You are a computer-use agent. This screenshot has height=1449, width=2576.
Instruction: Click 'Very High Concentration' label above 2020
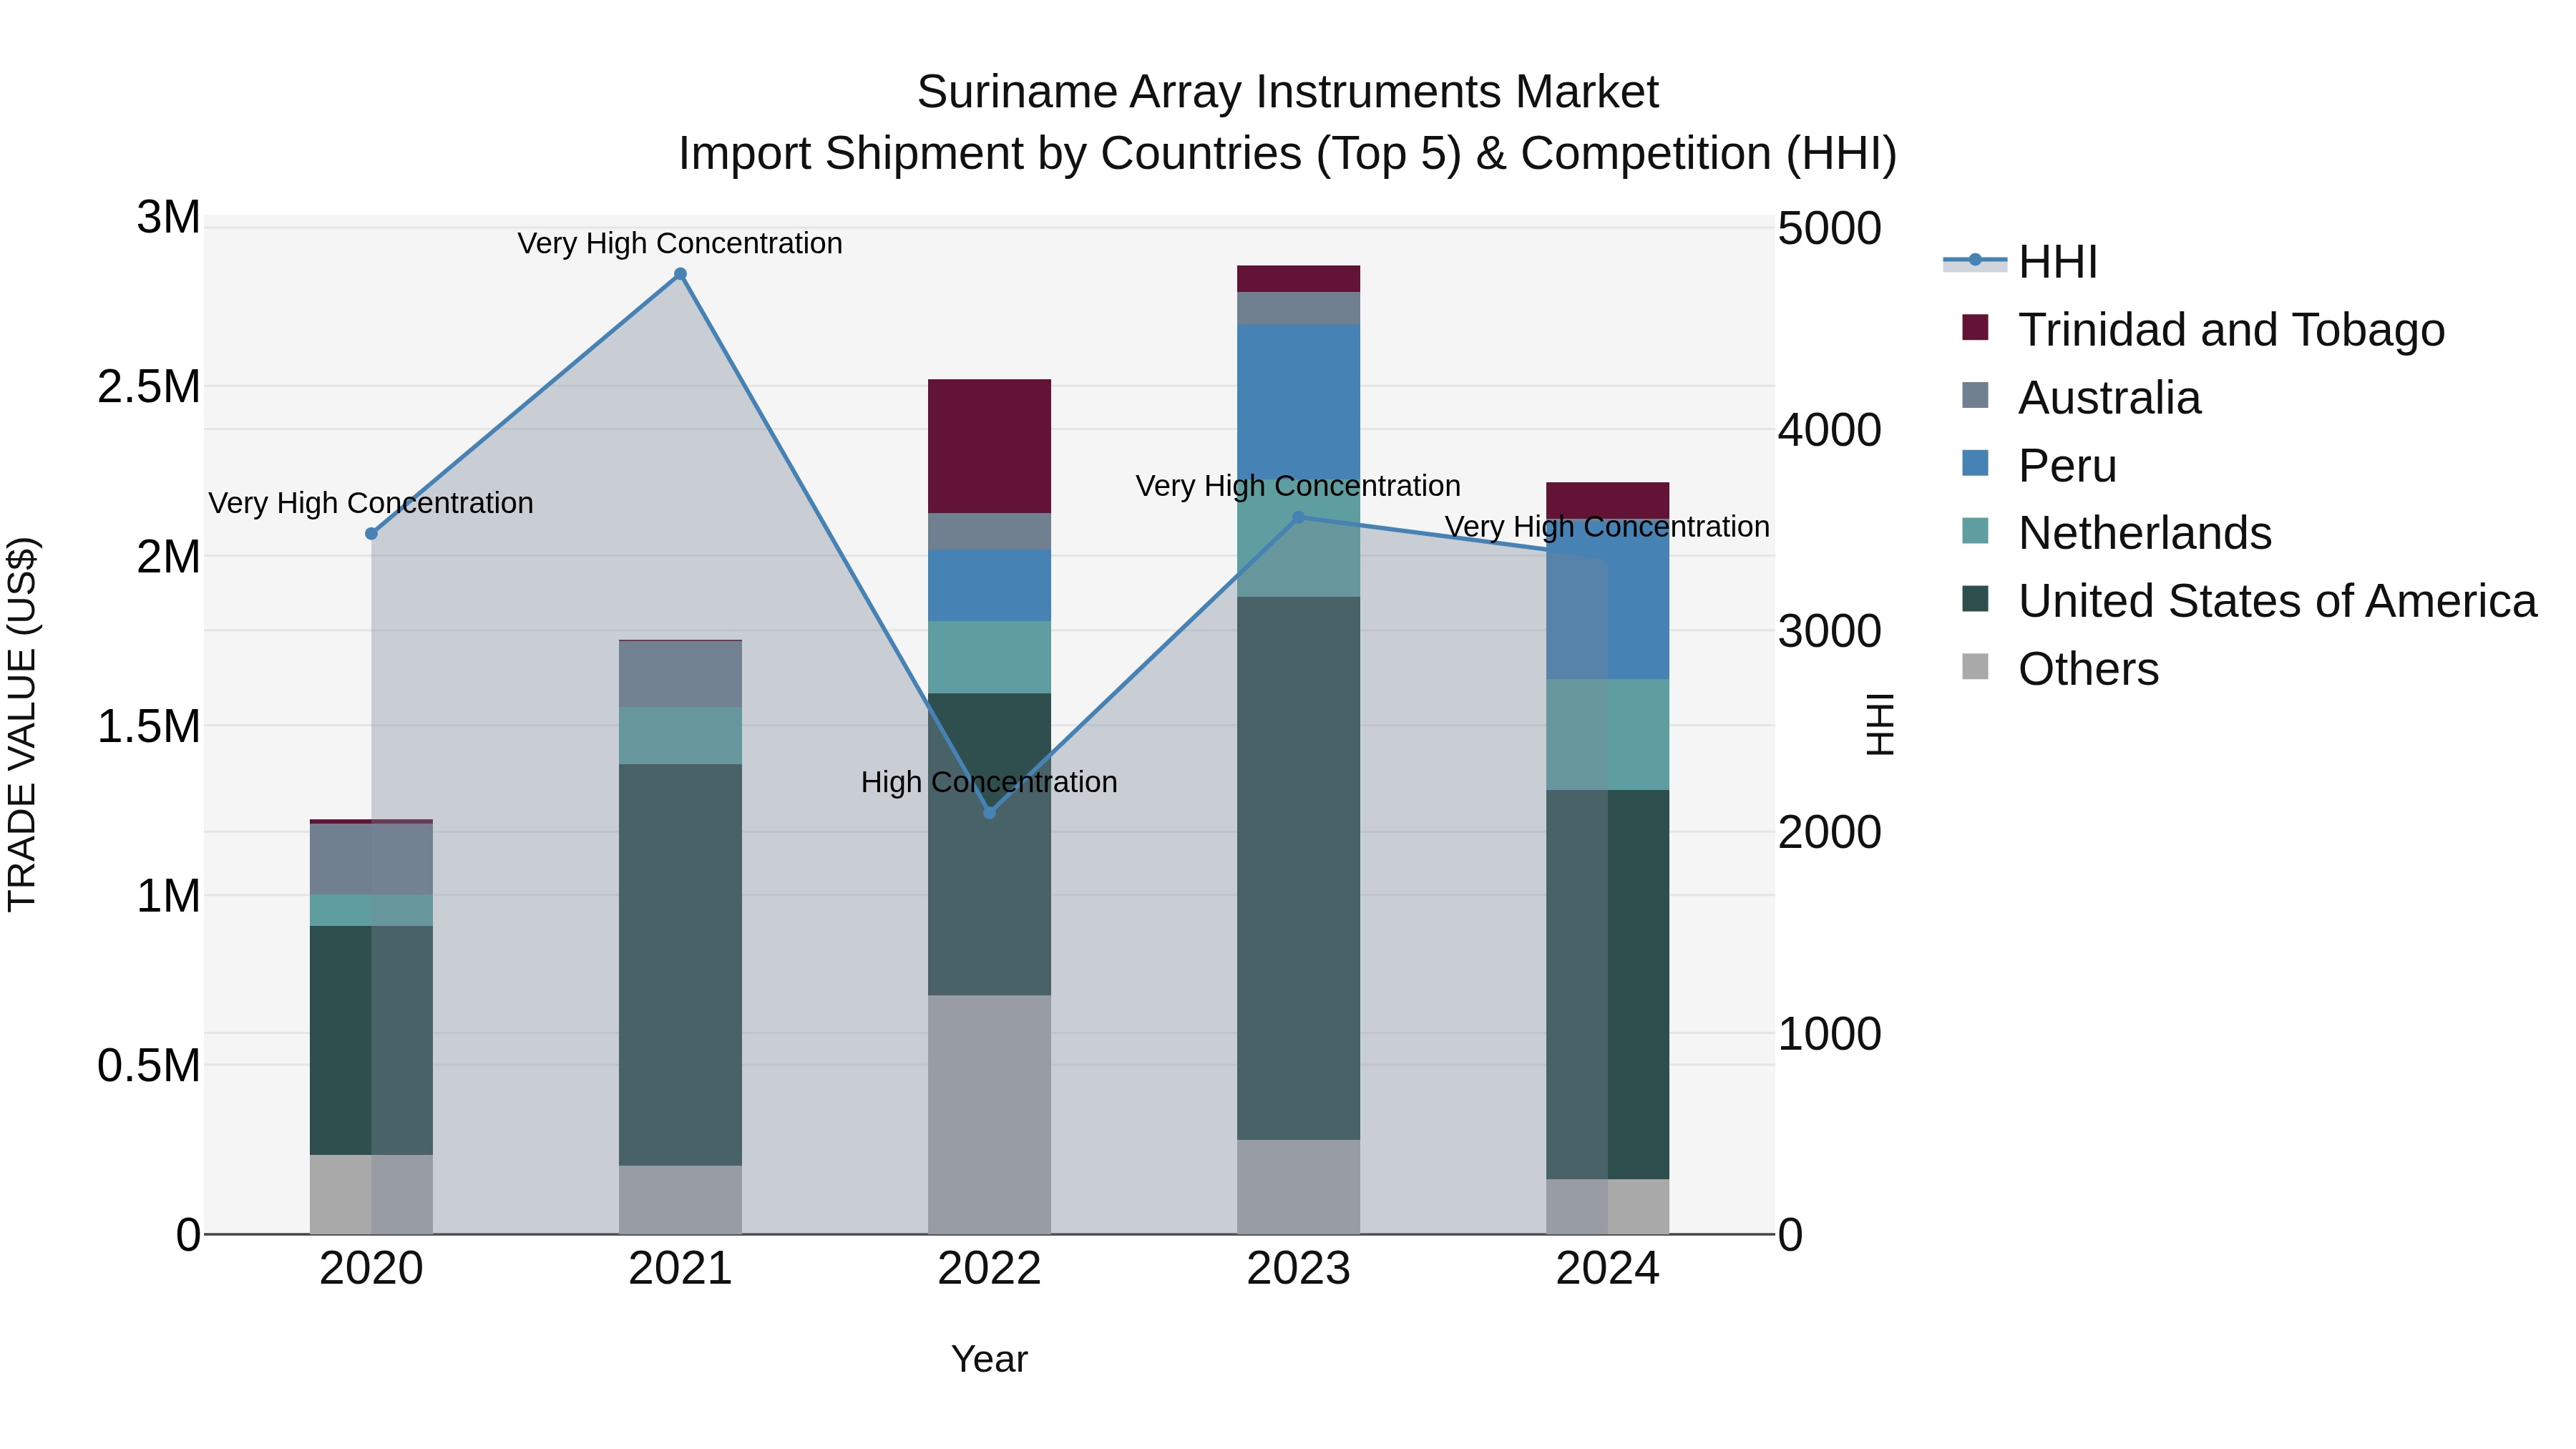click(371, 503)
